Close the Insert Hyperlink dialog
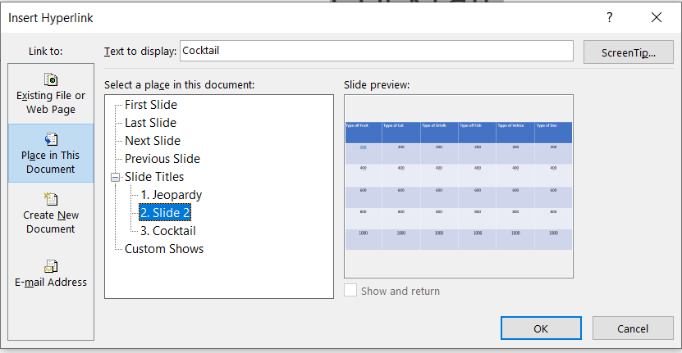The image size is (682, 353). [656, 17]
